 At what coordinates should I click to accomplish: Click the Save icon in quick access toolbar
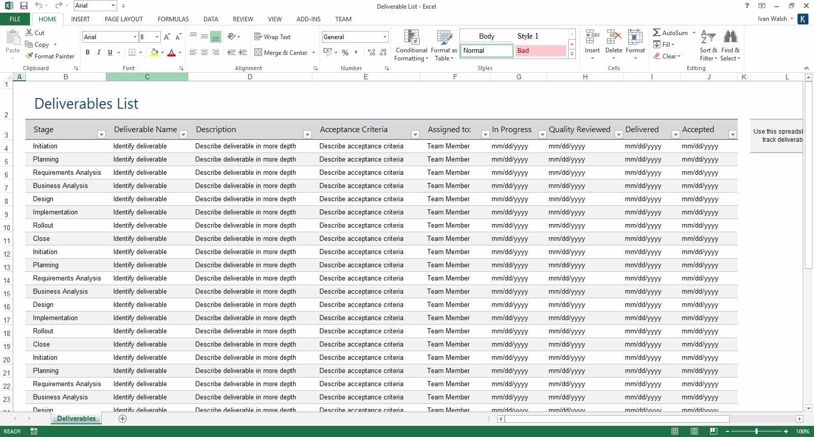[24, 6]
